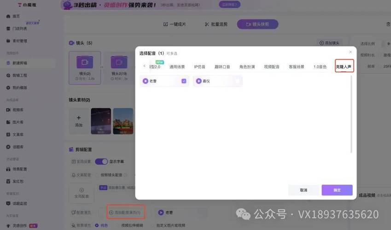This screenshot has width=391, height=230.
Task: Open 素材管理 folder icon in sidebar
Action: click(8, 41)
